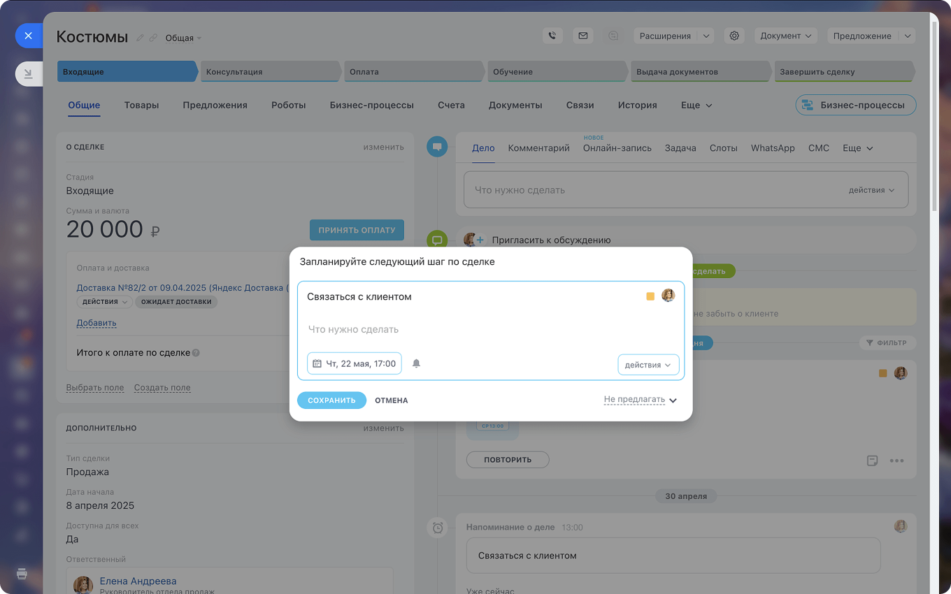The height and width of the screenshot is (594, 951).
Task: Open the Комментарий tab in timeline
Action: tap(538, 148)
